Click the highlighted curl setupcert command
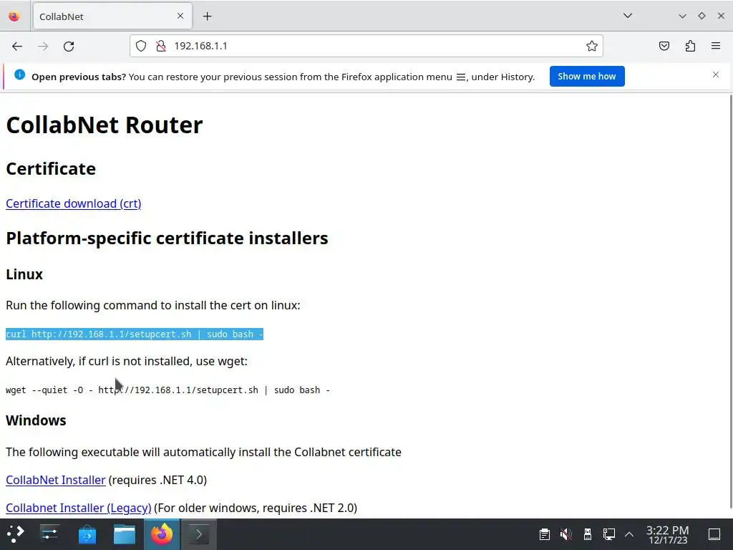 pos(135,334)
